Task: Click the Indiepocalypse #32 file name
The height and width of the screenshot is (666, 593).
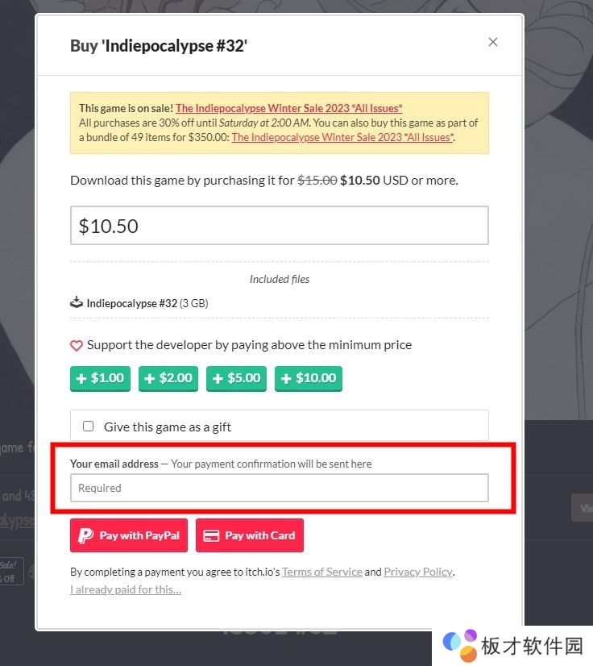Action: tap(132, 304)
